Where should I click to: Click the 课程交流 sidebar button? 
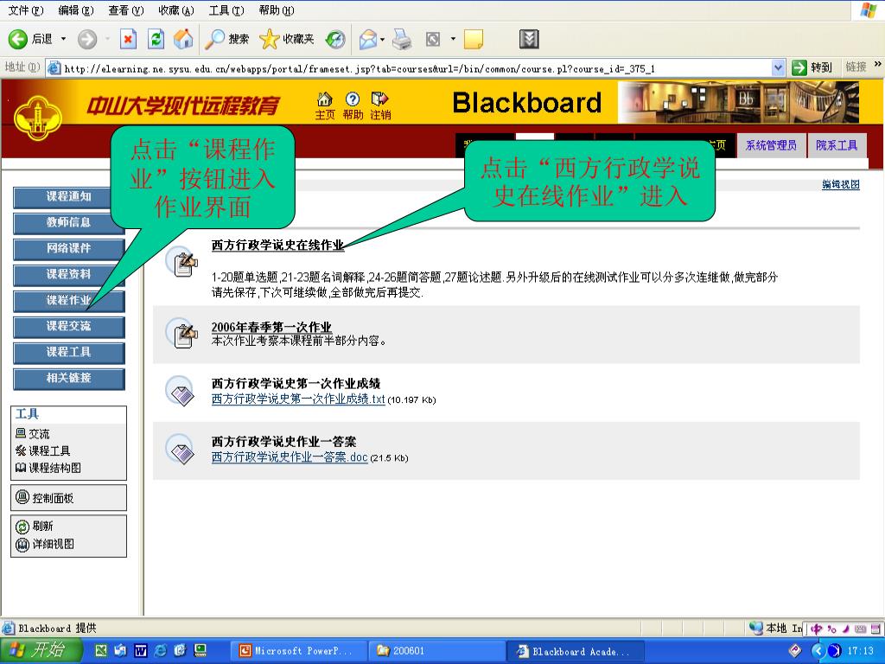(69, 327)
